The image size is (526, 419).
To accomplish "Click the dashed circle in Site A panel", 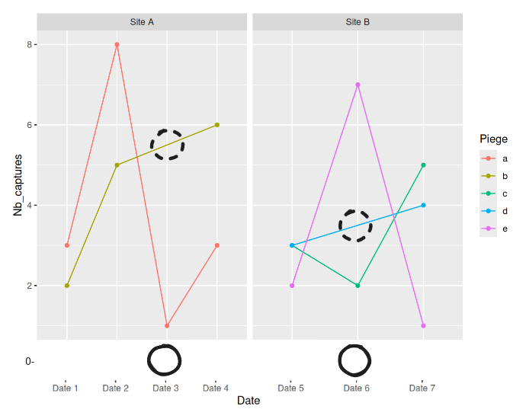I will pos(168,144).
